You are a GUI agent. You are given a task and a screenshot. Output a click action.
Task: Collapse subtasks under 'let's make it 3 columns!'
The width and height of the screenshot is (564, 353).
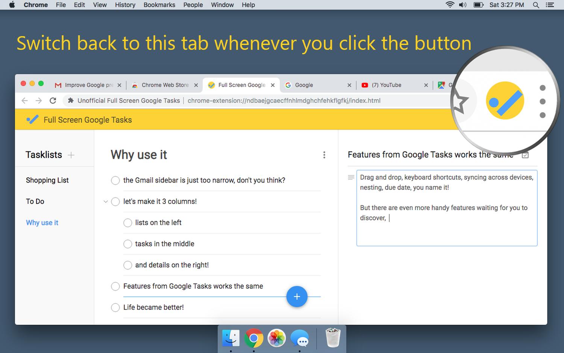coord(106,202)
